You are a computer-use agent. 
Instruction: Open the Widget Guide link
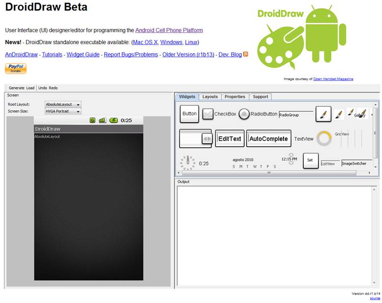point(83,55)
